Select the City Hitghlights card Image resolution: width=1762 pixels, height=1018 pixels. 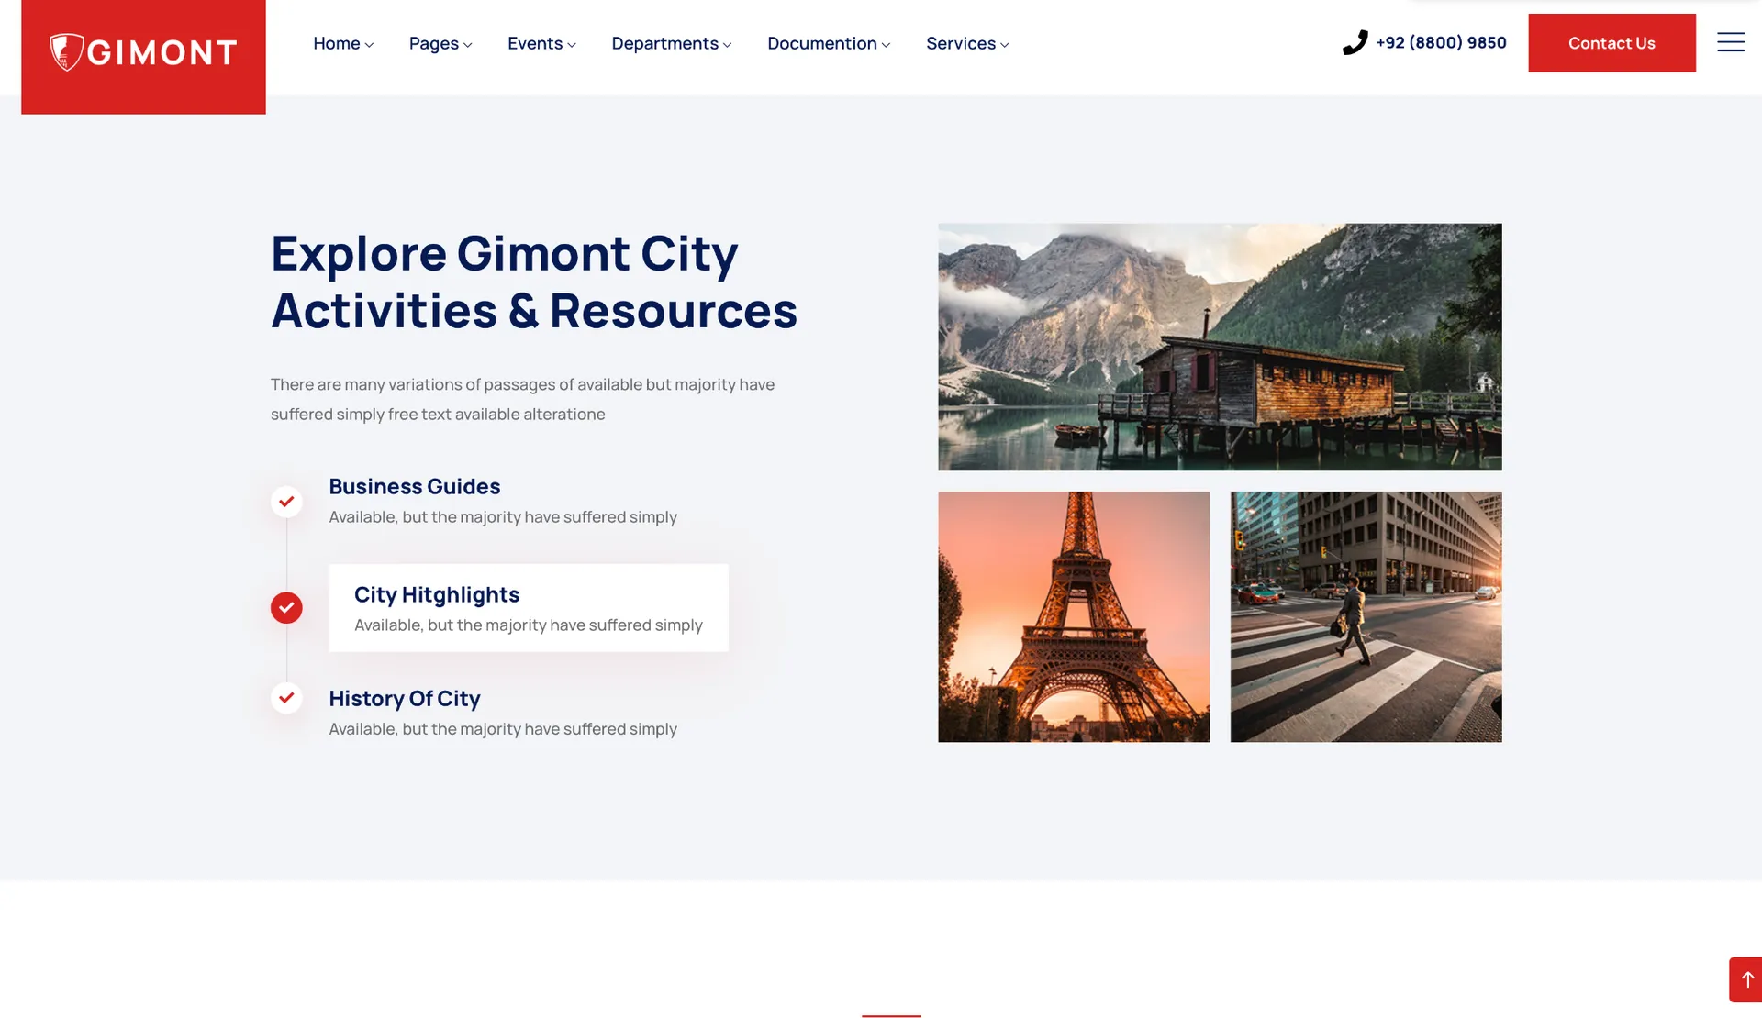[528, 608]
